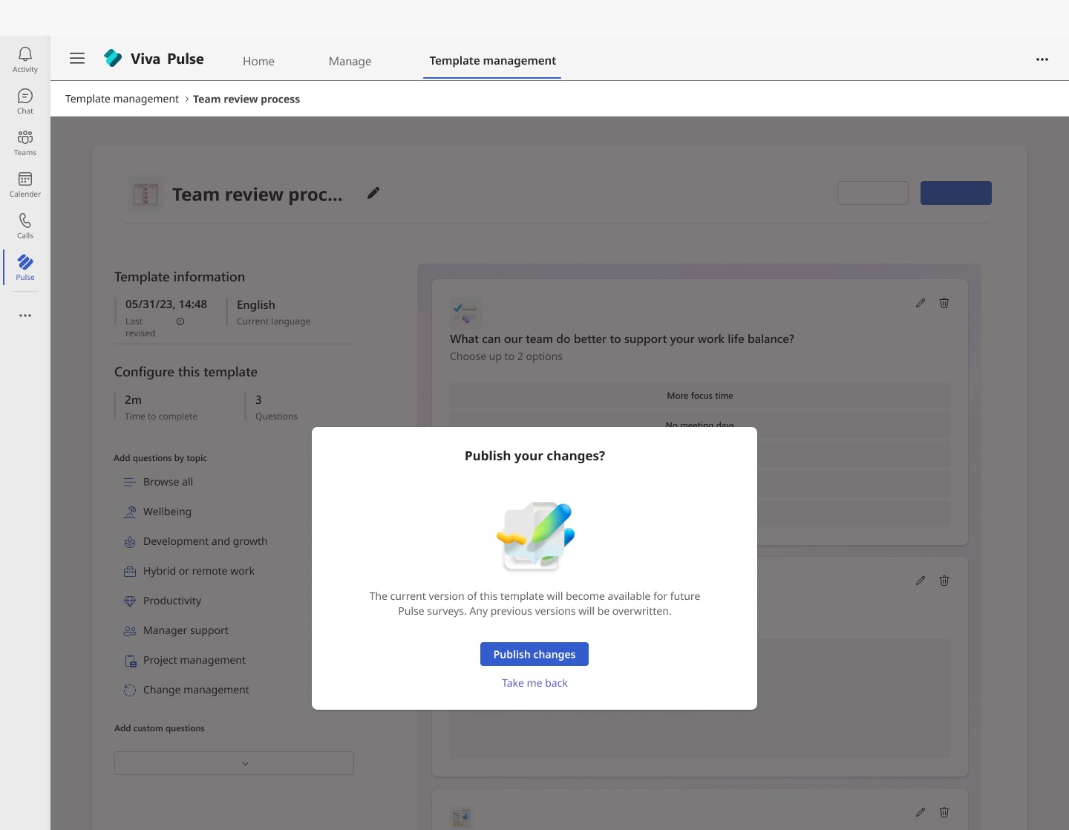1069x830 pixels.
Task: Select the Manager support topic
Action: point(186,630)
